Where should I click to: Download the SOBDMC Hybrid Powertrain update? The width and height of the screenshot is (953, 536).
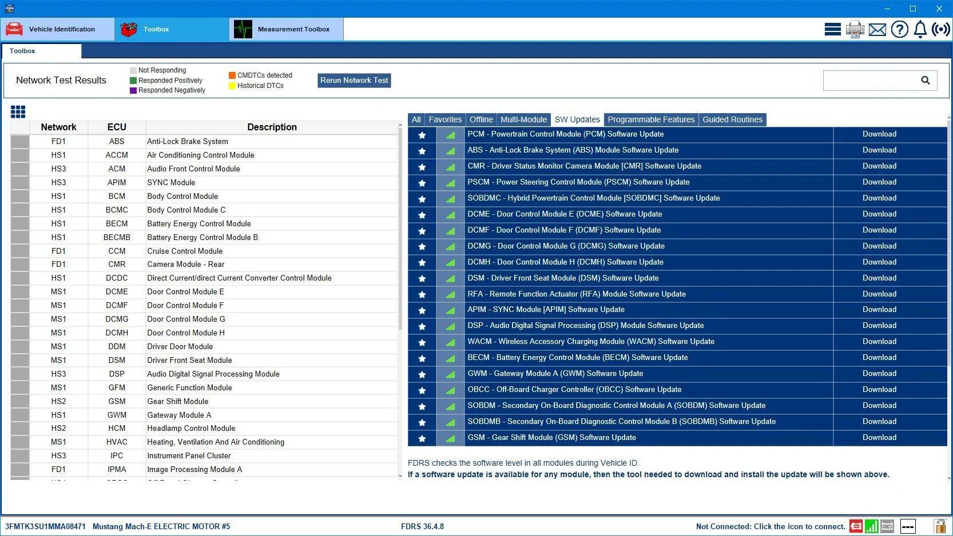(x=879, y=198)
